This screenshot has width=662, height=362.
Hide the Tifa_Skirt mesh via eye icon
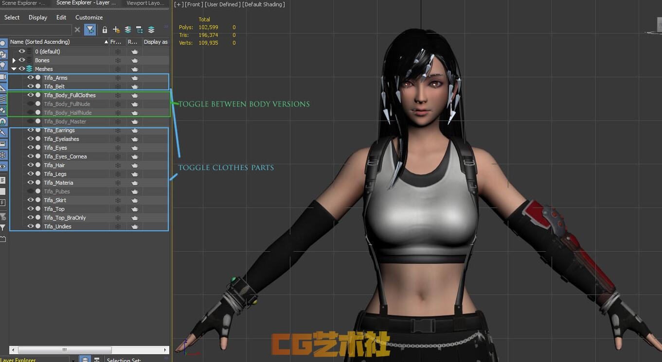31,200
